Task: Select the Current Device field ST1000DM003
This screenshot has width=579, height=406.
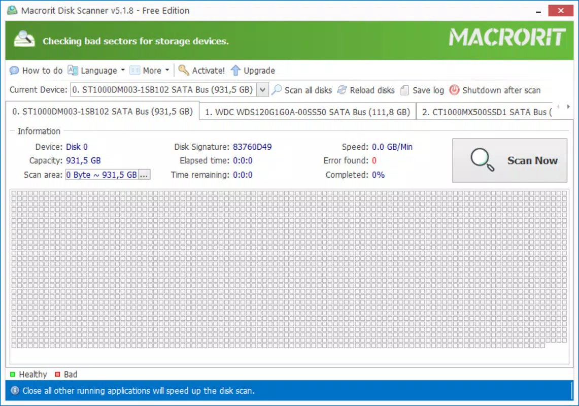Action: (163, 90)
